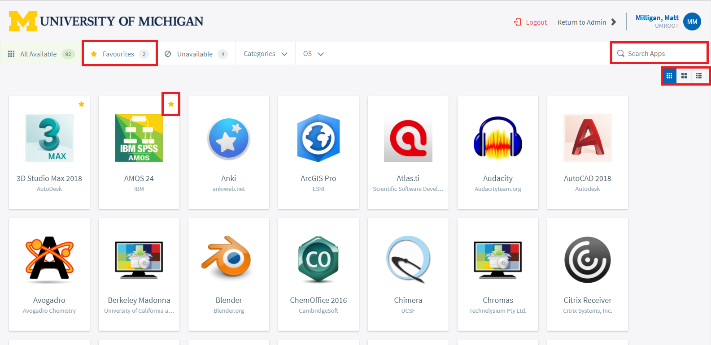Open the Chimera app icon
The width and height of the screenshot is (711, 345).
coord(408,260)
